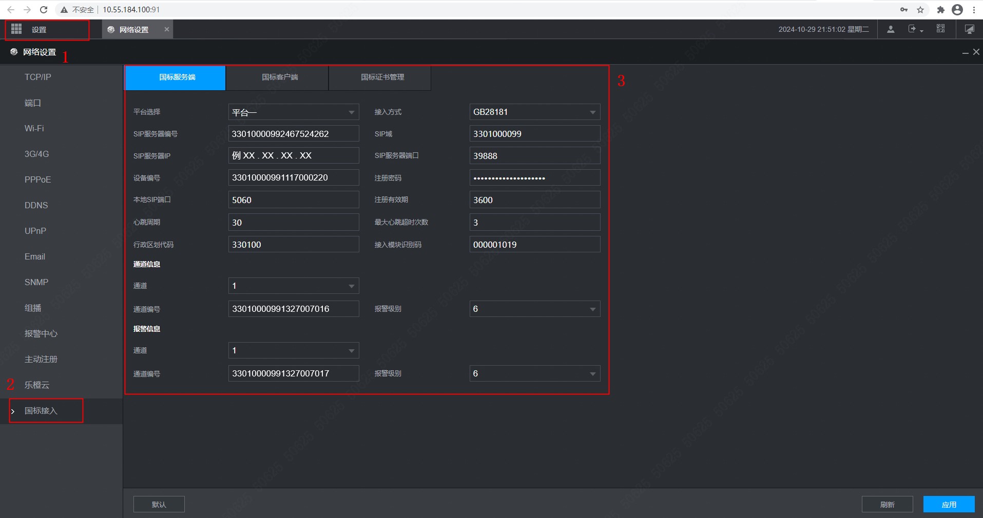Expand the 平台选择 dropdown
The image size is (983, 518).
pyautogui.click(x=293, y=112)
